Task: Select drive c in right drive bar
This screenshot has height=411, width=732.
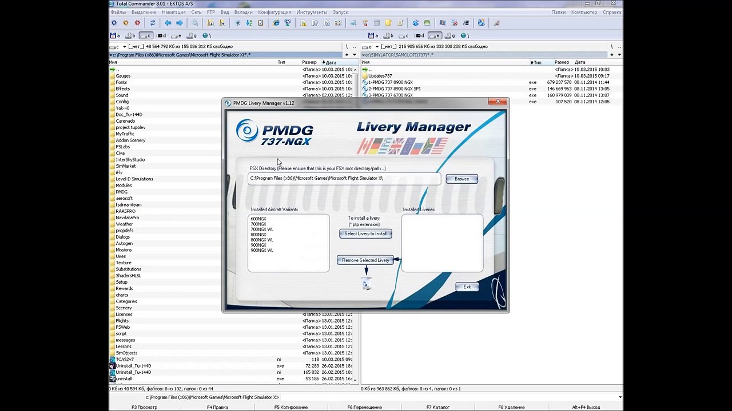Action: click(x=404, y=35)
